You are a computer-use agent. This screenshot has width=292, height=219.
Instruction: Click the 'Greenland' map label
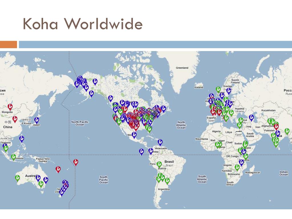pyautogui.click(x=182, y=68)
